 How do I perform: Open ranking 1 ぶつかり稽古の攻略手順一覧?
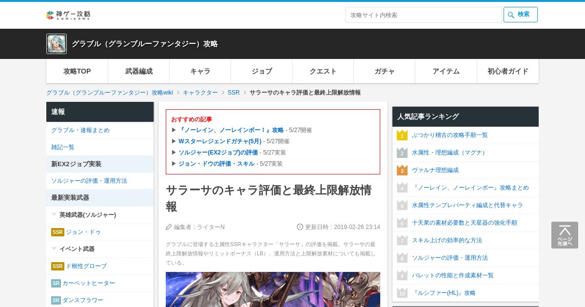[x=449, y=135]
